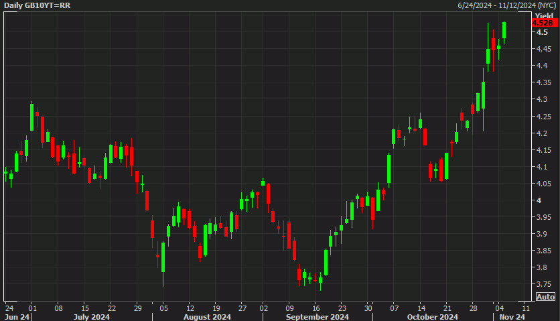This screenshot has height=321, width=560.
Task: Select the 3.75 y-axis value
Action: 543,285
